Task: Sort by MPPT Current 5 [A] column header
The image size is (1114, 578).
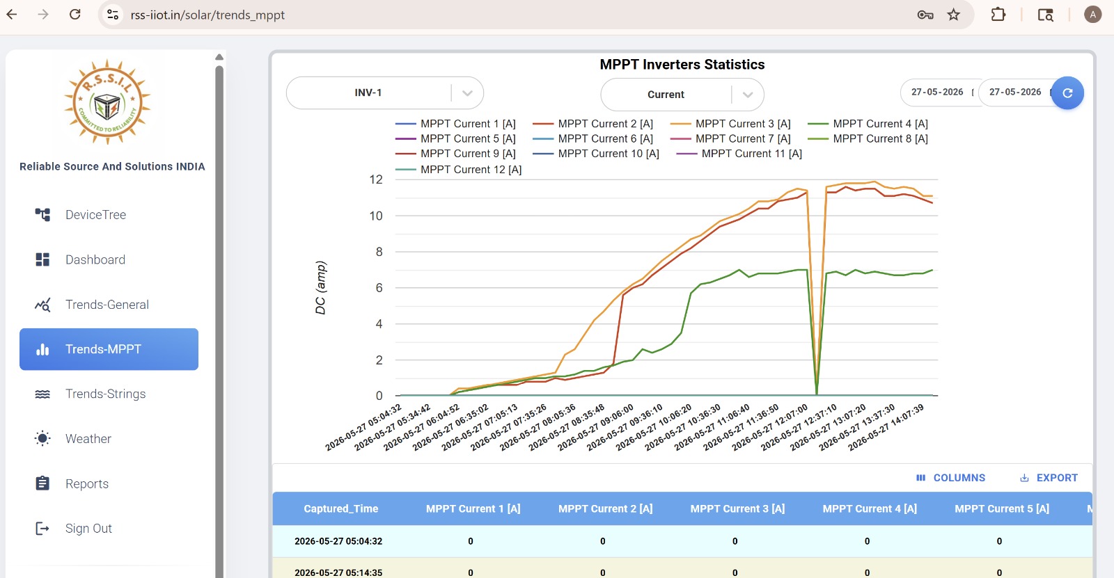Action: tap(1002, 508)
